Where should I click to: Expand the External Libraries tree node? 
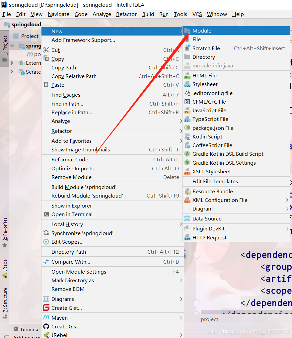click(12, 63)
